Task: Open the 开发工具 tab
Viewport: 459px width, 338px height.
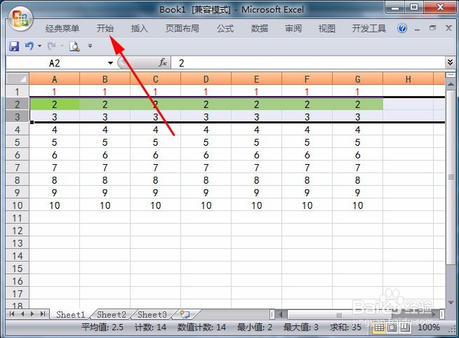Action: [369, 28]
